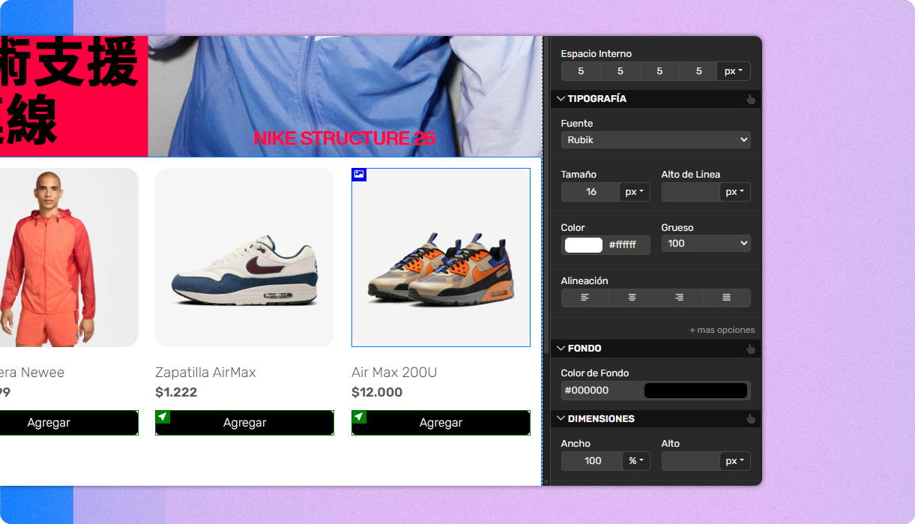Click the hand icon beside DIMENSIONES header
This screenshot has height=524, width=915.
[750, 418]
